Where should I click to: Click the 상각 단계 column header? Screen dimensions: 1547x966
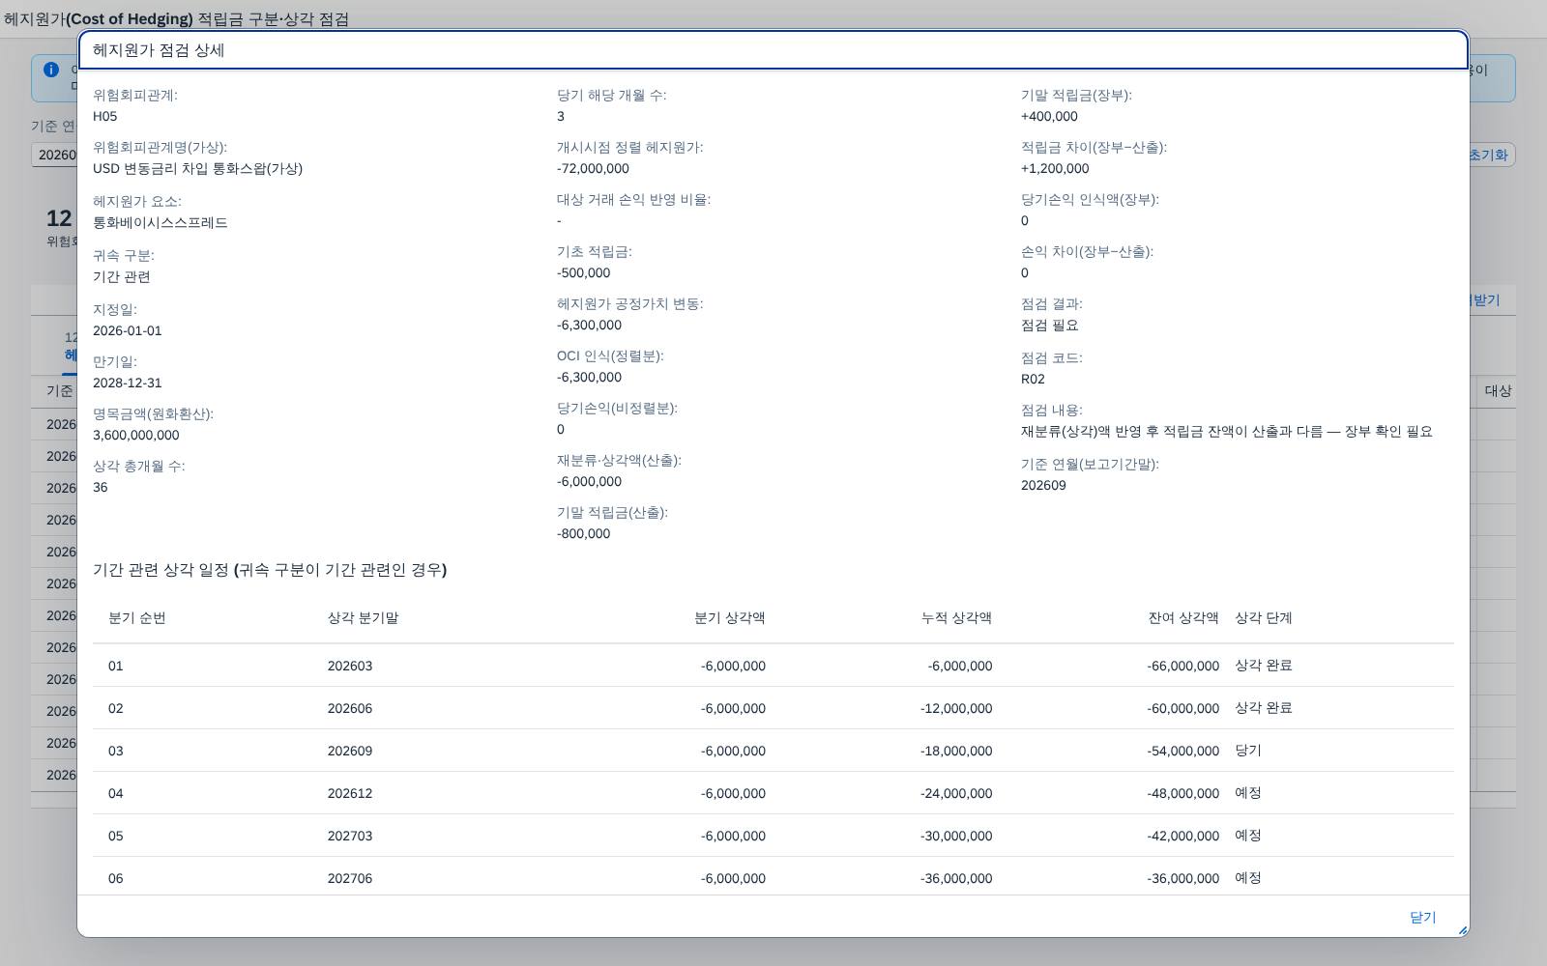coord(1264,617)
